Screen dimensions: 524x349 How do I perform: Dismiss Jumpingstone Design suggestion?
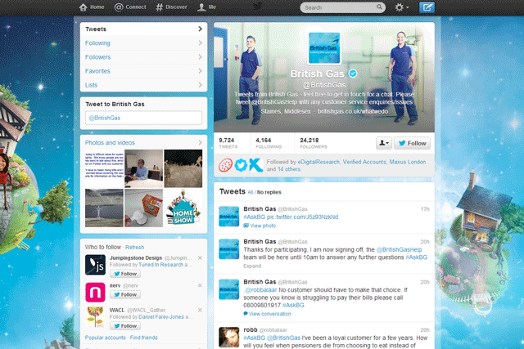tap(200, 258)
